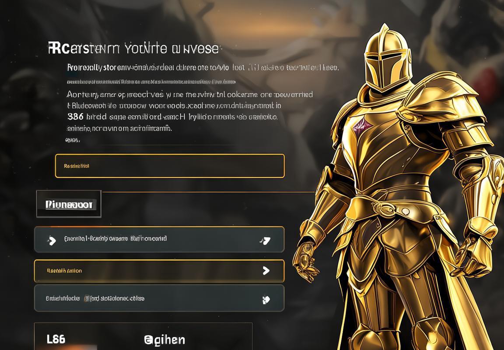Image resolution: width=504 pixels, height=350 pixels.
Task: Click the diagonal arrow icon in the first dark row
Action: point(265,240)
